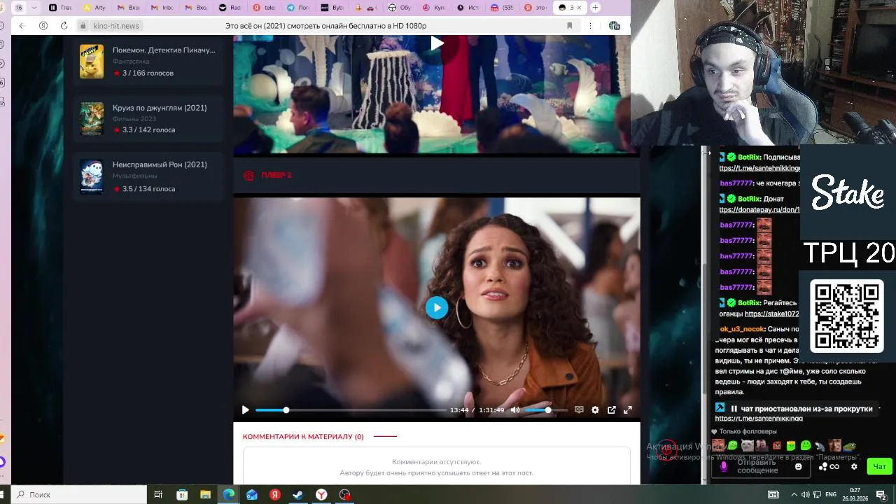
Task: Bookmark this page with the bookmark icon
Action: (x=570, y=26)
